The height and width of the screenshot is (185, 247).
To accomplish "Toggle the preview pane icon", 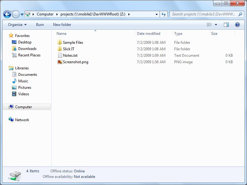I will [226, 25].
